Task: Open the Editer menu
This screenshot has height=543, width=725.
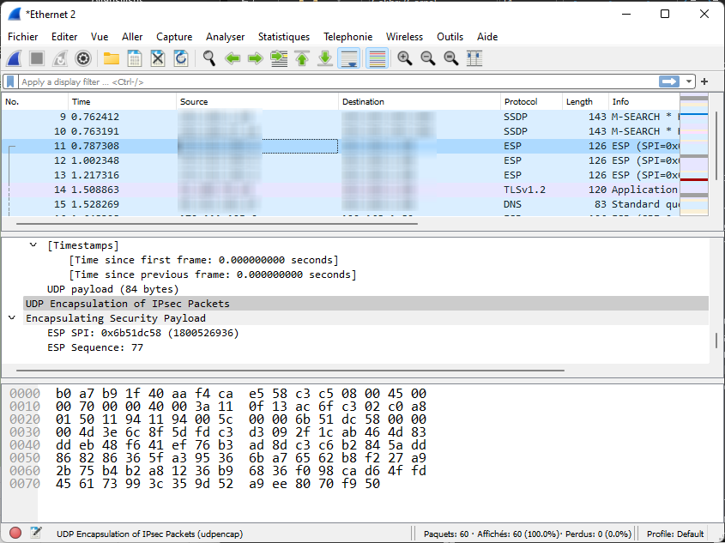Action: [64, 37]
